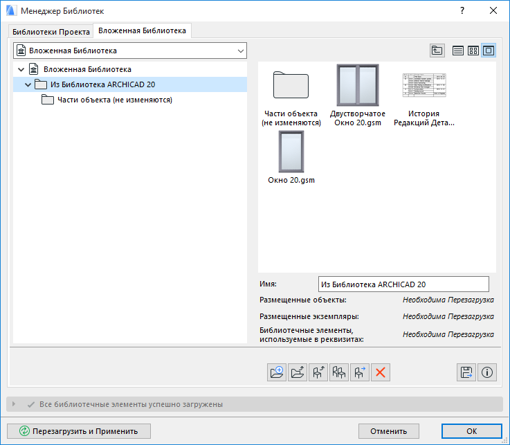Image resolution: width=510 pixels, height=445 pixels.
Task: Click Перезагрузить и Применить button
Action: click(x=79, y=431)
